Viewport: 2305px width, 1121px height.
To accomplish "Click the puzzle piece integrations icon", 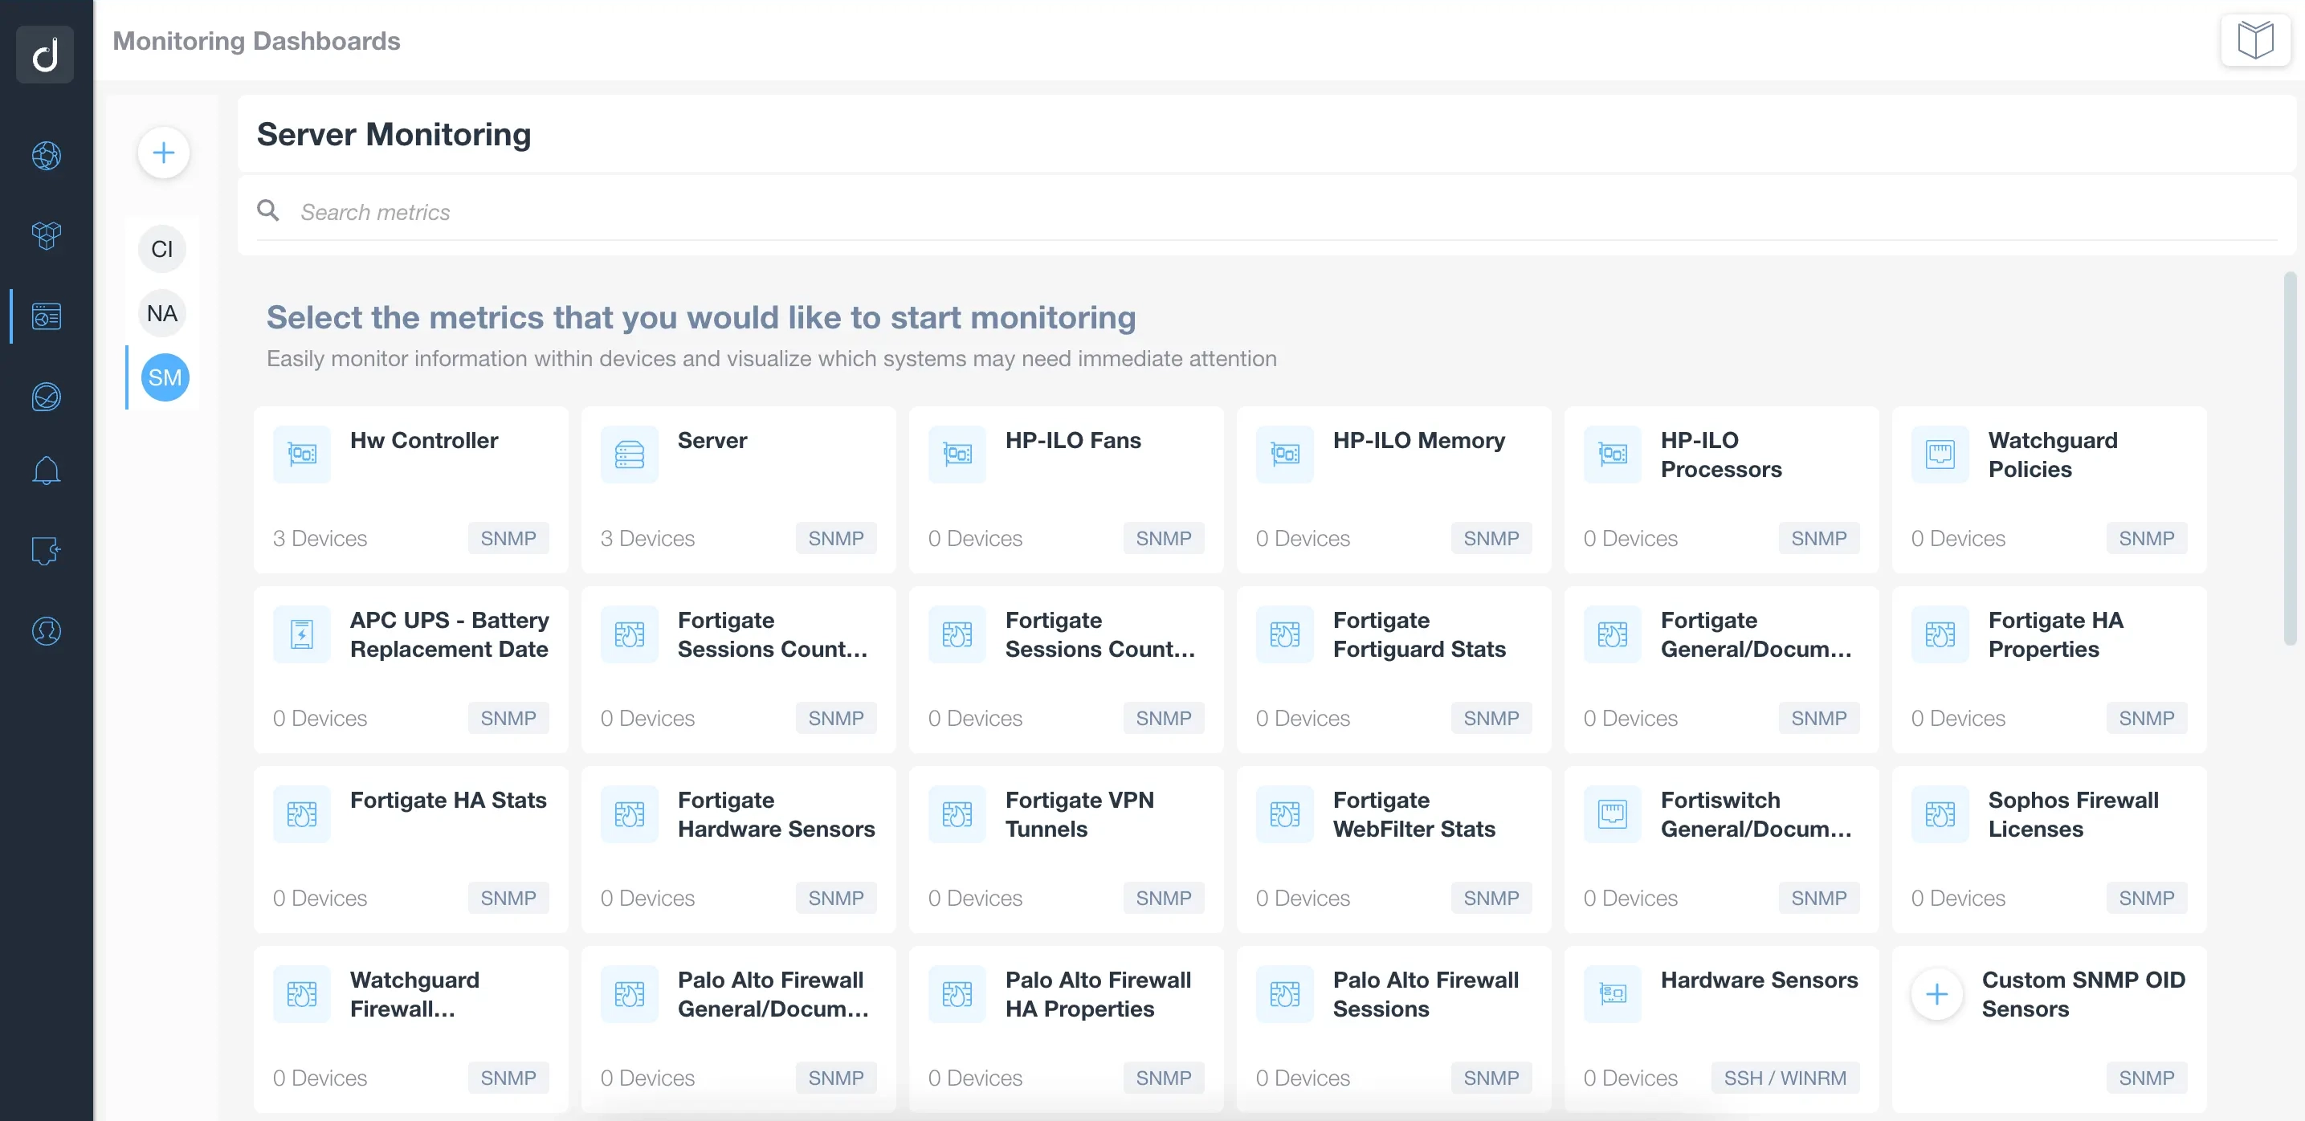I will tap(47, 550).
